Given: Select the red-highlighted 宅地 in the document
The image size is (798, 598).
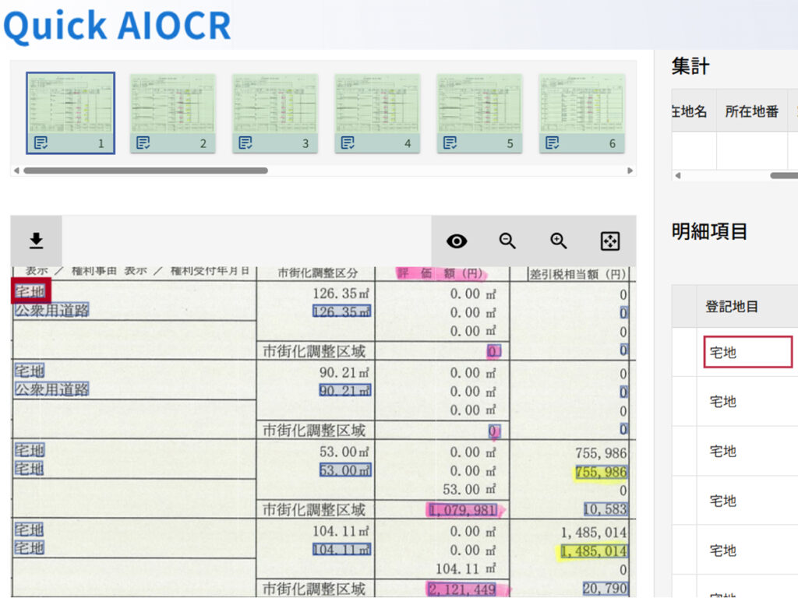Looking at the screenshot, I should 30,291.
